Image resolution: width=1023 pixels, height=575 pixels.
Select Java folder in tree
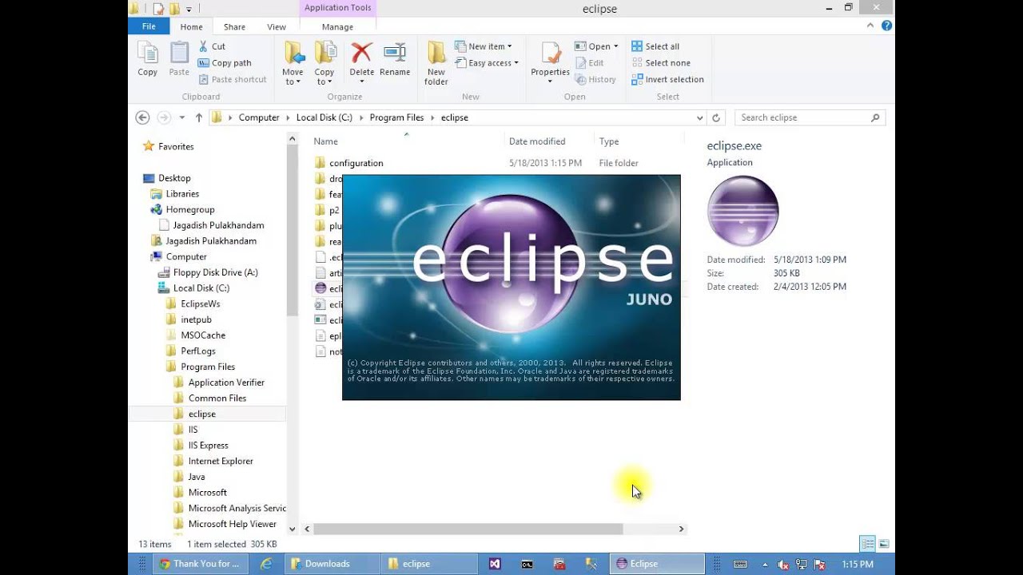click(197, 477)
